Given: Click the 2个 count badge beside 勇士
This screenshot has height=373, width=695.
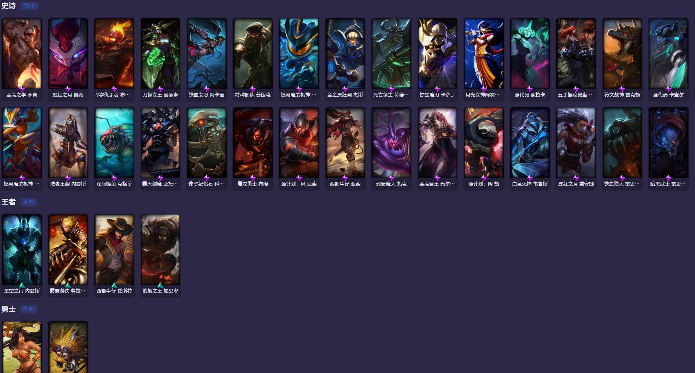Looking at the screenshot, I should pyautogui.click(x=28, y=309).
